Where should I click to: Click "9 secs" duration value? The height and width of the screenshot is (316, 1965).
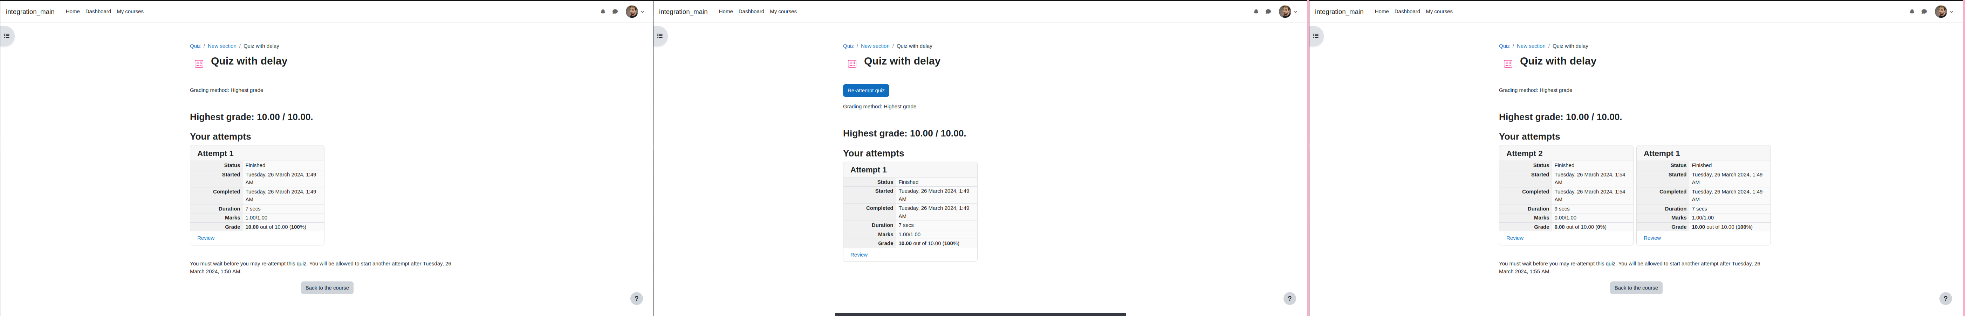click(x=1562, y=209)
